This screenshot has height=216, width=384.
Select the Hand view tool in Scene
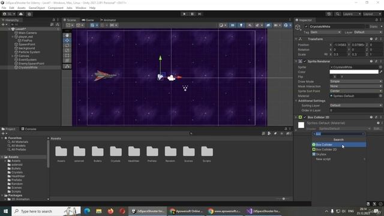(x=67, y=35)
